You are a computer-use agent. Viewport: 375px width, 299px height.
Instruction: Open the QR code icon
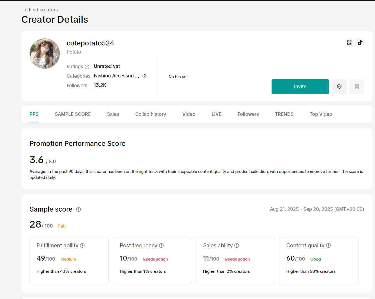[349, 42]
